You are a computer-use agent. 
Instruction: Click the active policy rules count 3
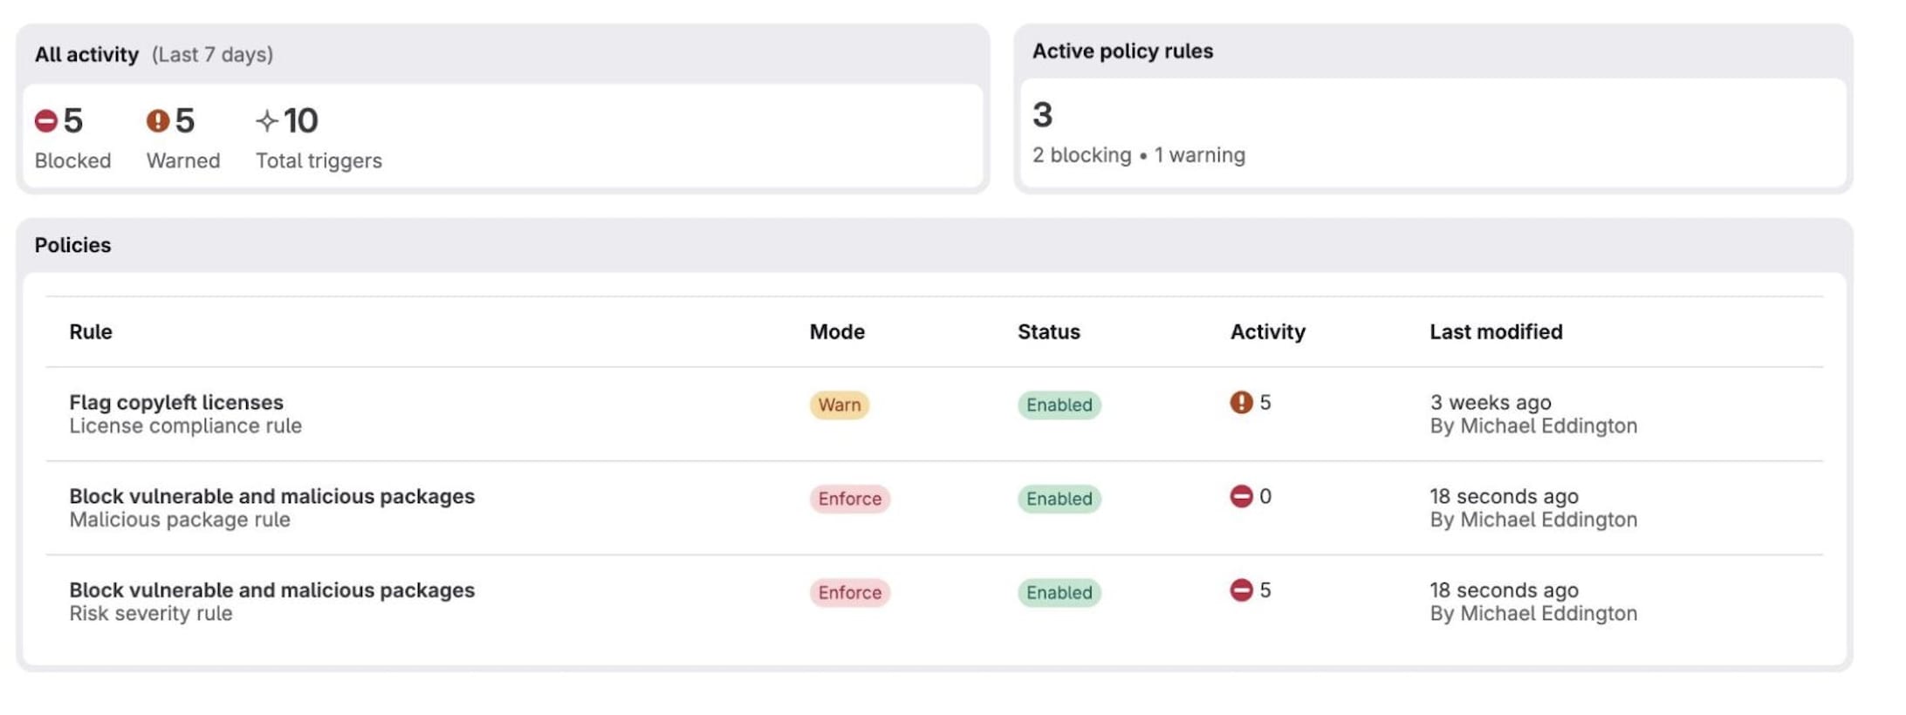coord(1043,114)
